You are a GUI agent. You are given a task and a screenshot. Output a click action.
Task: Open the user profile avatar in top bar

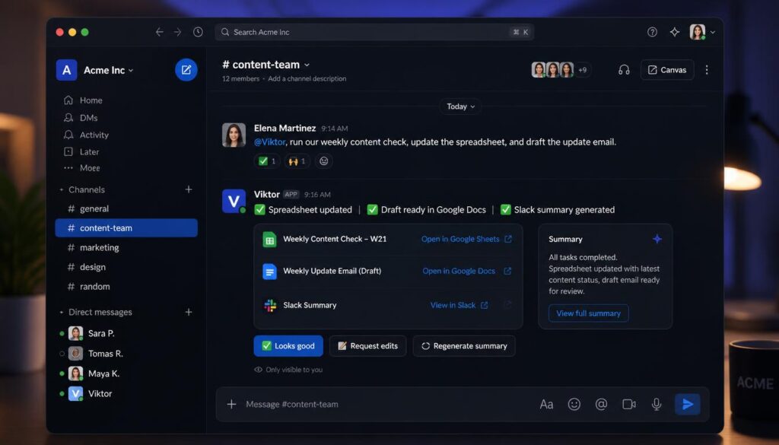698,32
